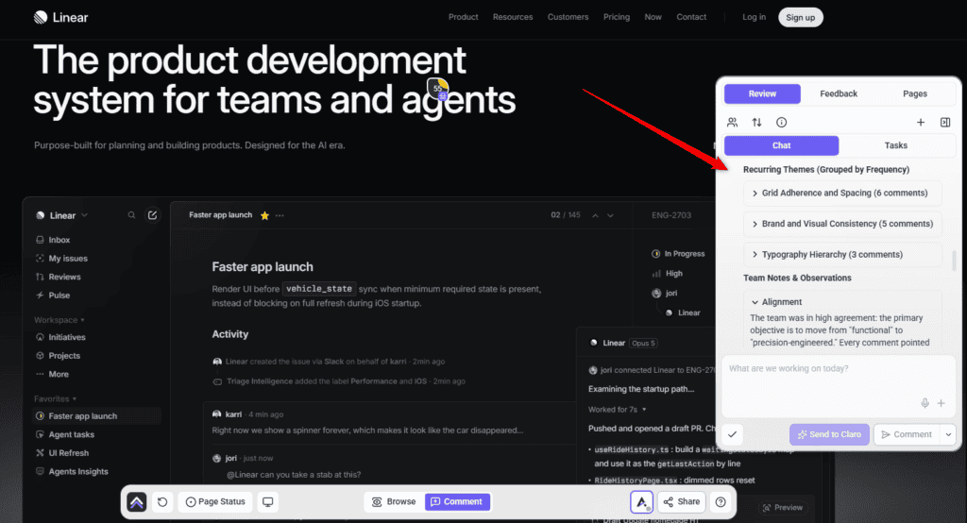Click the desktop monitor viewport icon

click(x=267, y=502)
